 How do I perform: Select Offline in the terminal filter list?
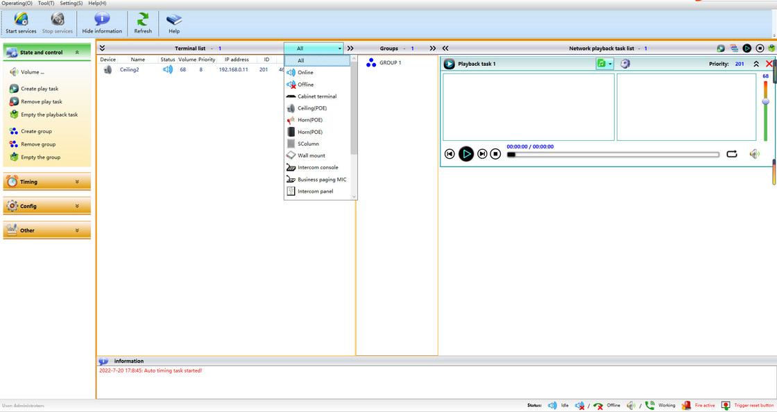click(305, 85)
